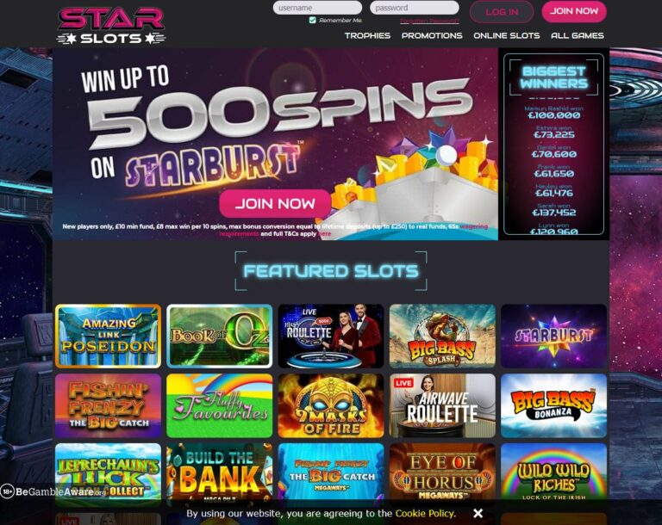Open the BeGambleAware.org badge

click(x=53, y=491)
